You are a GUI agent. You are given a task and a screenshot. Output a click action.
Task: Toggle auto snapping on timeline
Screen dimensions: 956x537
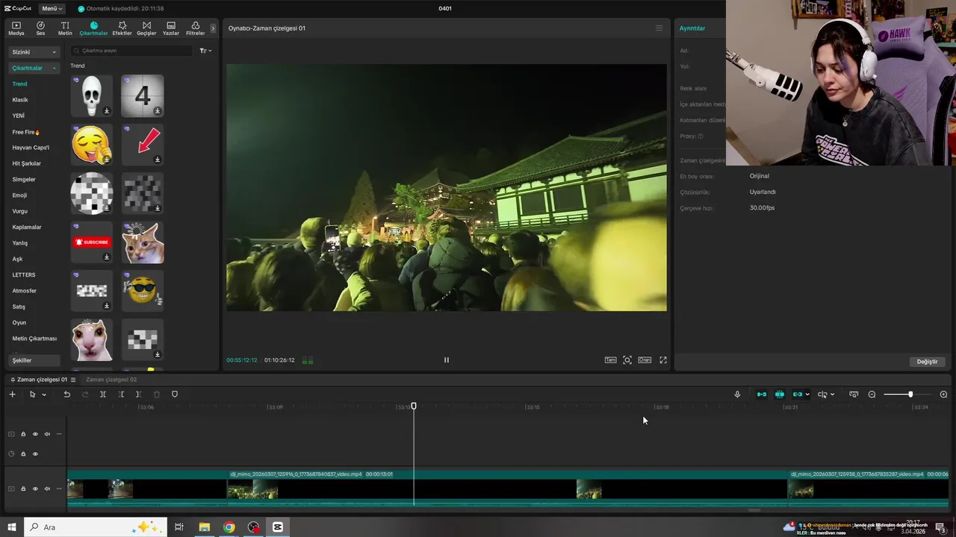[780, 395]
